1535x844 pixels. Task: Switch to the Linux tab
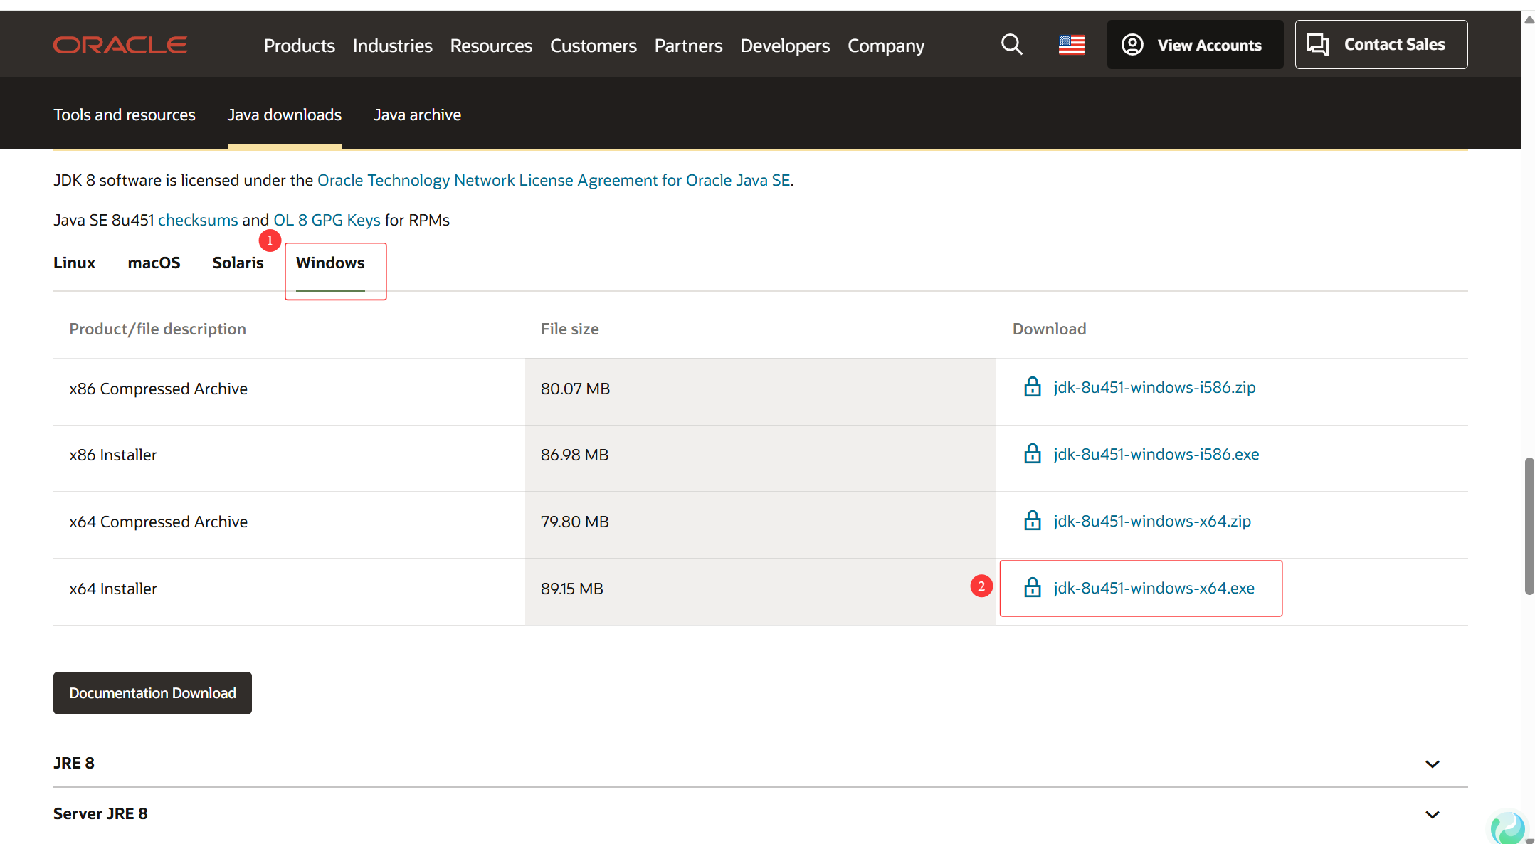click(x=74, y=263)
